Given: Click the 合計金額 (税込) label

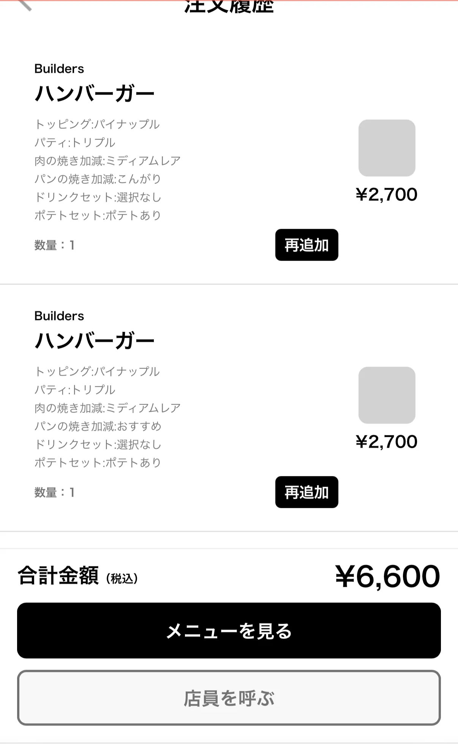Looking at the screenshot, I should (78, 576).
